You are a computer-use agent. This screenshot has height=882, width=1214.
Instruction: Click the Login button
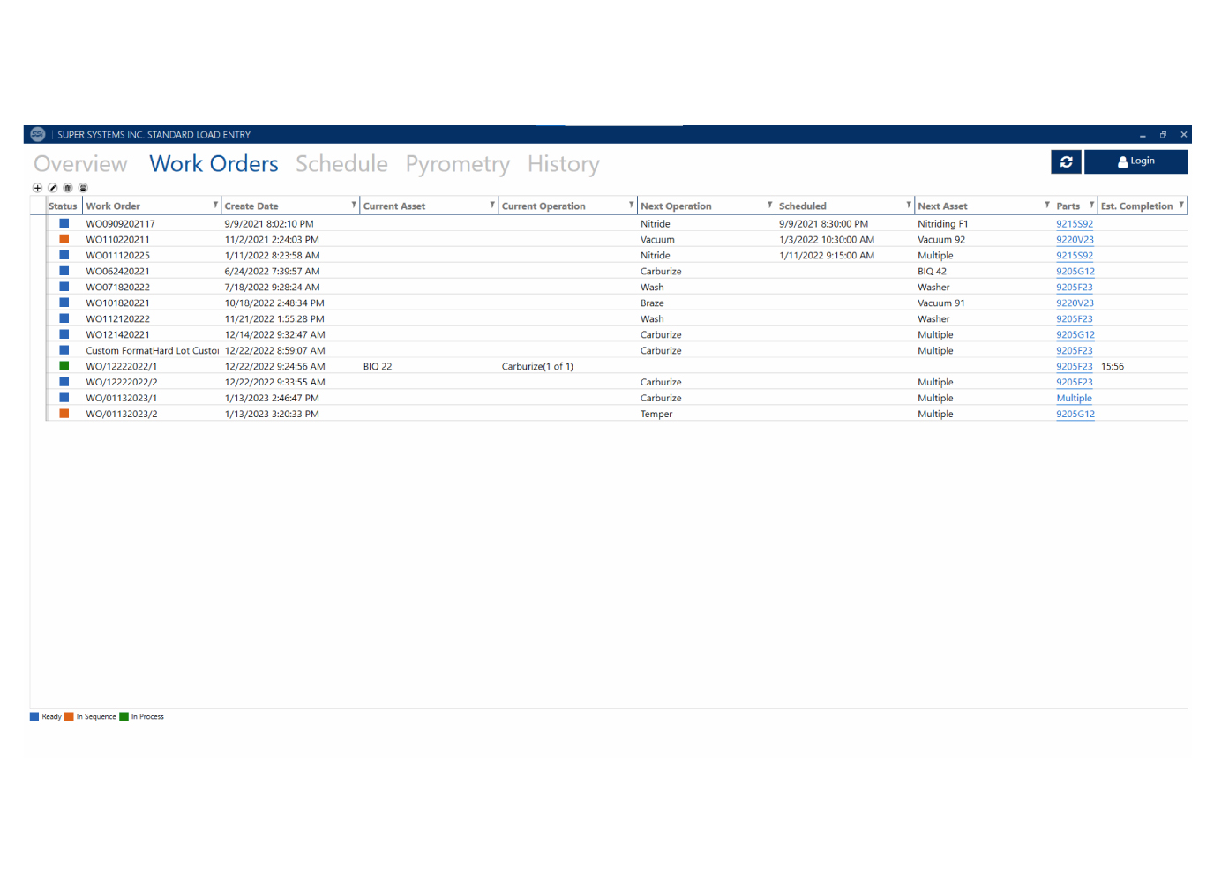(1136, 161)
